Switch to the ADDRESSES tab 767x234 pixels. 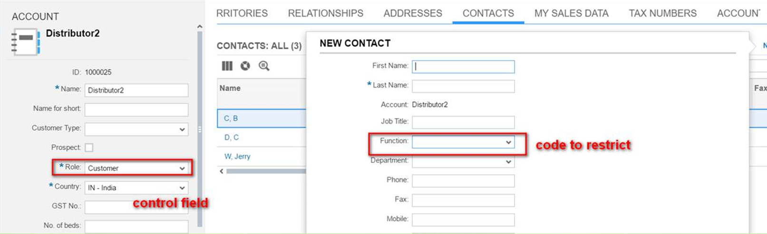click(x=413, y=13)
